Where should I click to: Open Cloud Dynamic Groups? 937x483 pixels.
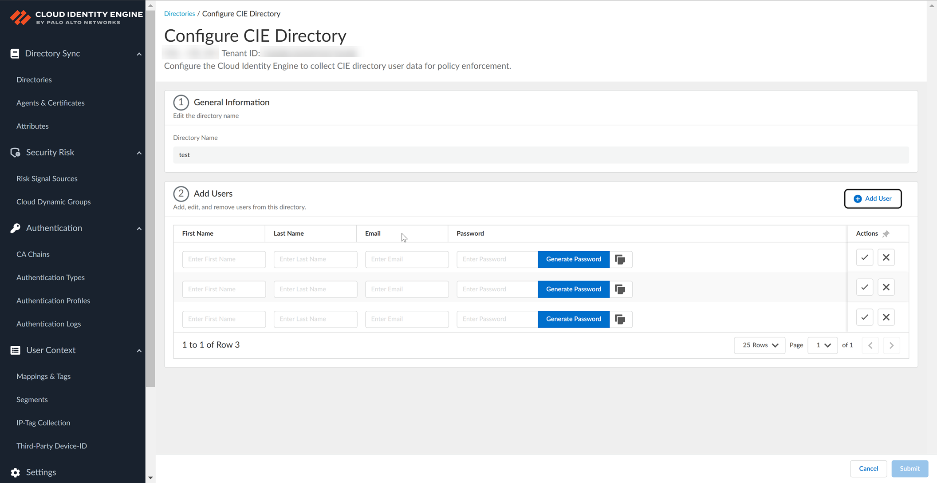pyautogui.click(x=54, y=202)
